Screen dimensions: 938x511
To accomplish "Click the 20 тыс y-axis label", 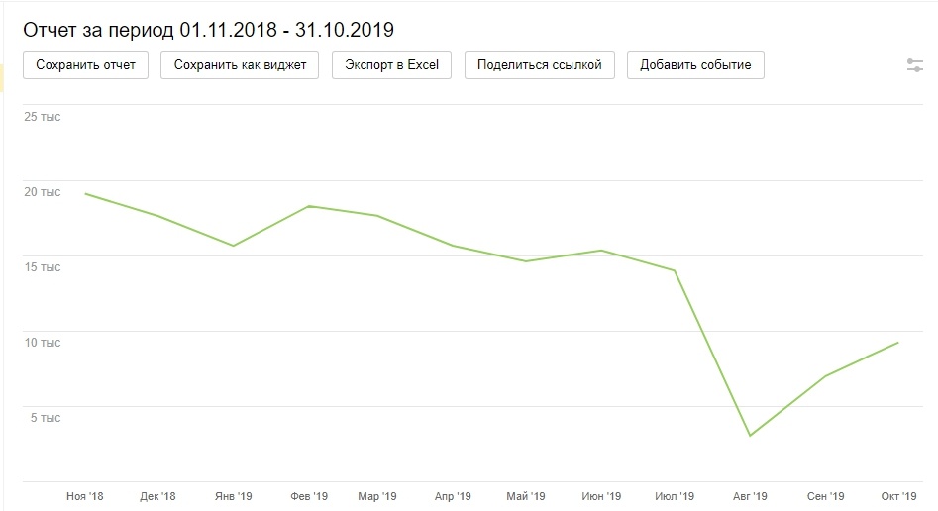I will tap(44, 192).
